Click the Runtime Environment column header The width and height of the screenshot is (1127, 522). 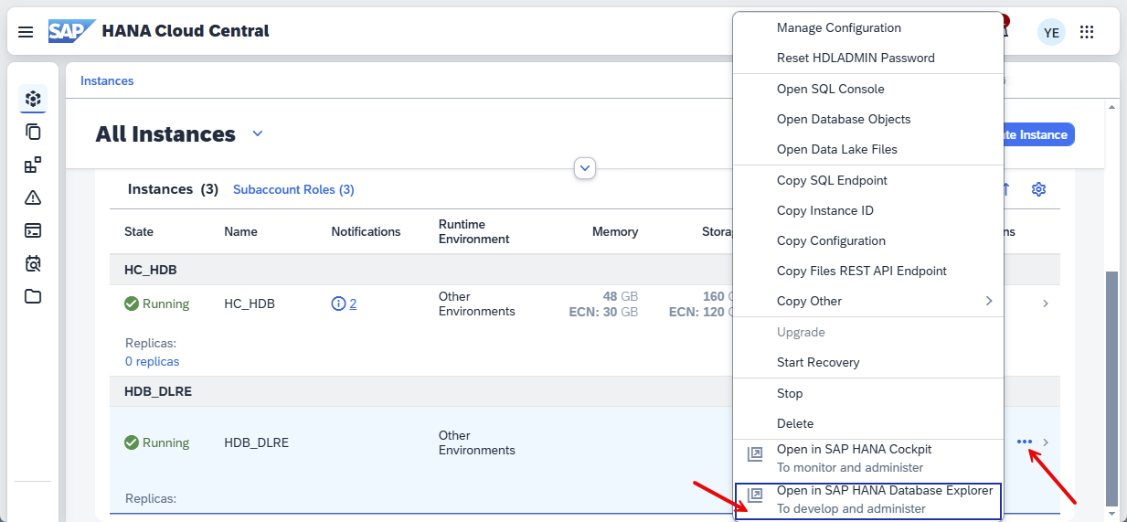coord(474,231)
